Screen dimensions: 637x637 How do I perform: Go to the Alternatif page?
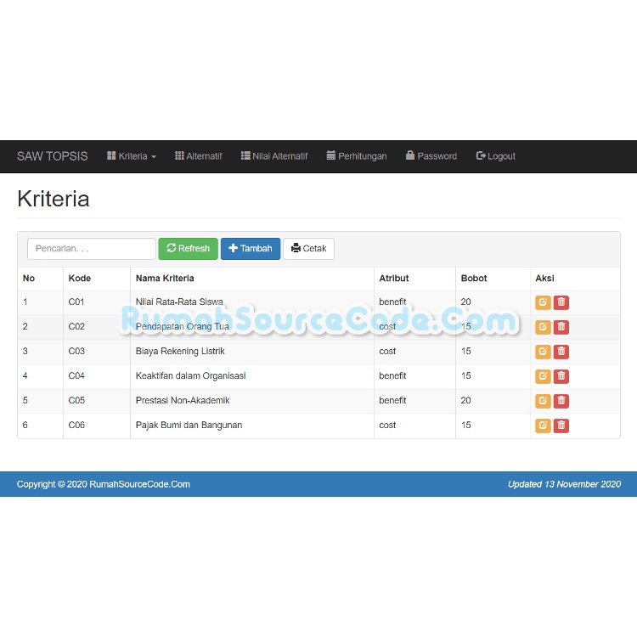(198, 156)
